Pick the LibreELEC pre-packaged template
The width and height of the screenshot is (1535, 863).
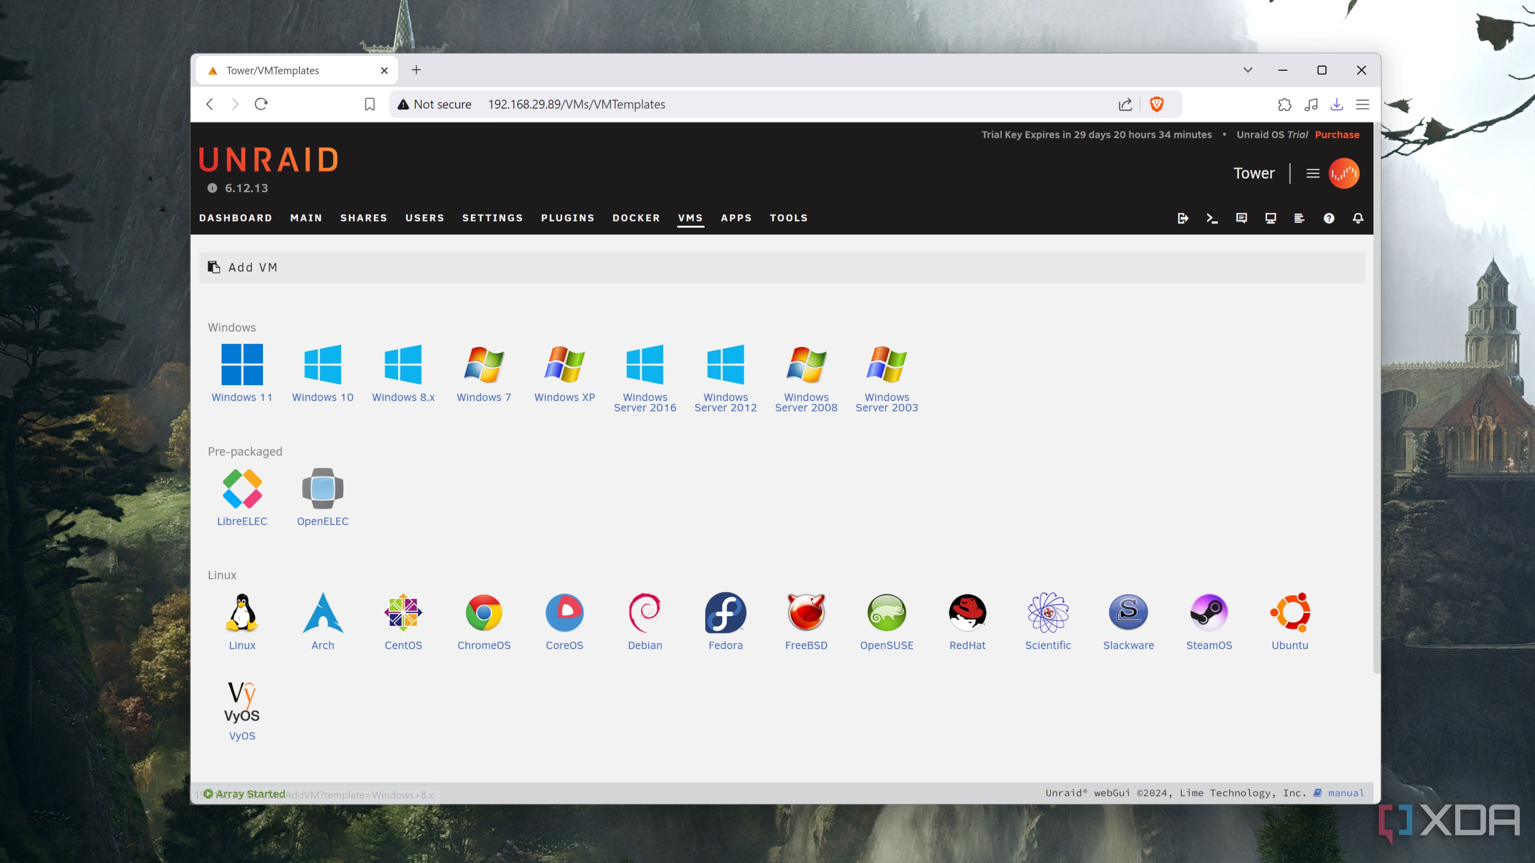242,488
